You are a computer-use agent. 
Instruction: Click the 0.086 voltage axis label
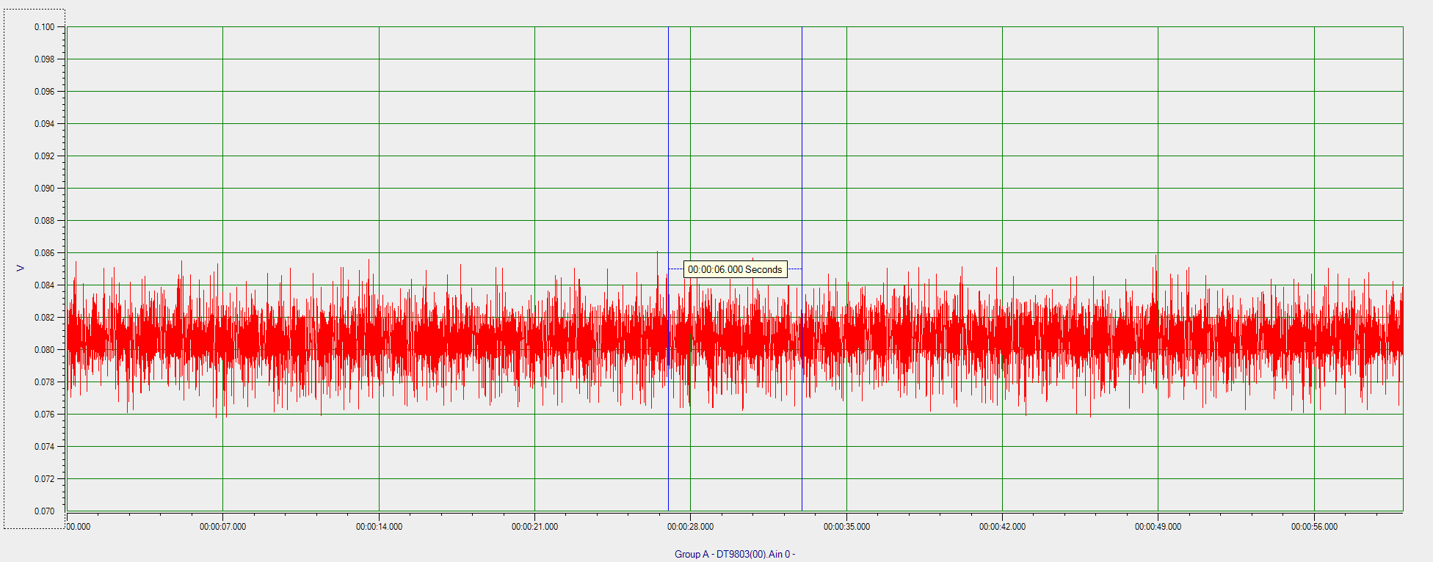[44, 253]
